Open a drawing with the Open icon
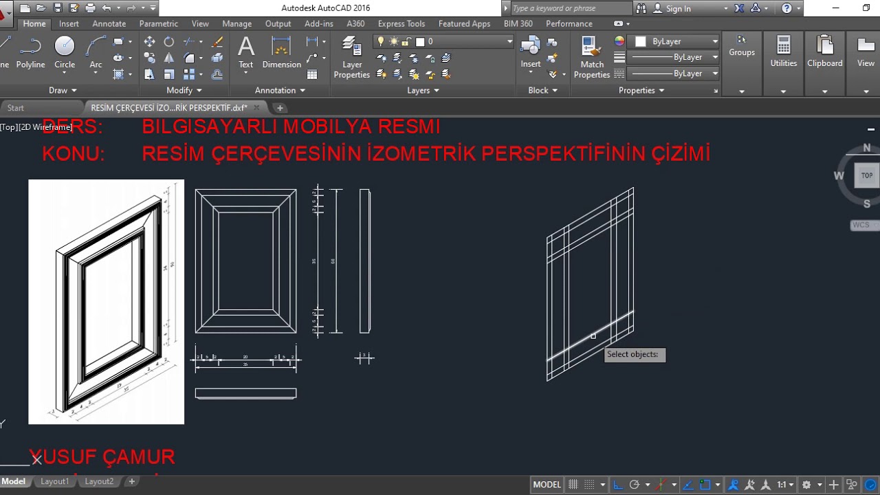The width and height of the screenshot is (880, 495). coord(41,8)
